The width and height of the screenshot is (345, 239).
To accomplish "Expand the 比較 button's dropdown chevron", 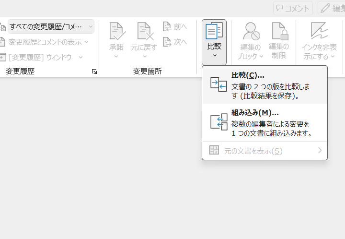I will click(x=215, y=56).
